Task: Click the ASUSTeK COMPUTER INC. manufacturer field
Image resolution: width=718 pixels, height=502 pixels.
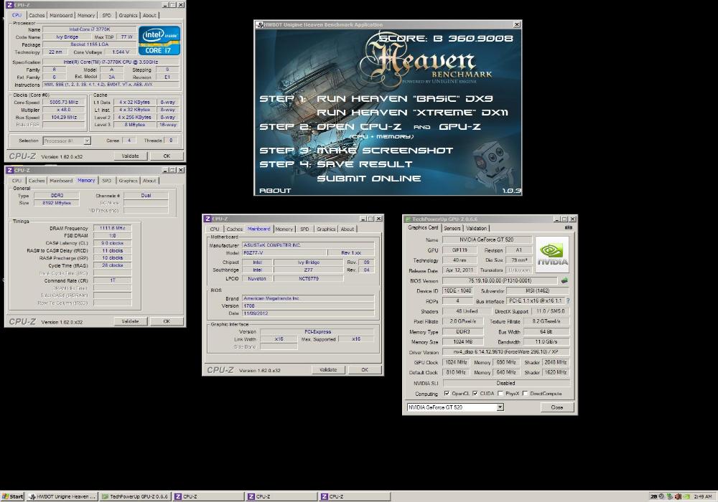Action: coord(308,245)
